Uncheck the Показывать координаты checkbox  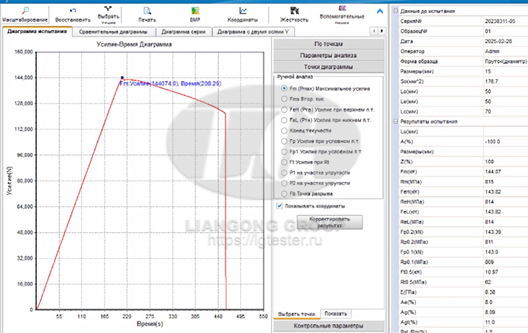point(280,205)
